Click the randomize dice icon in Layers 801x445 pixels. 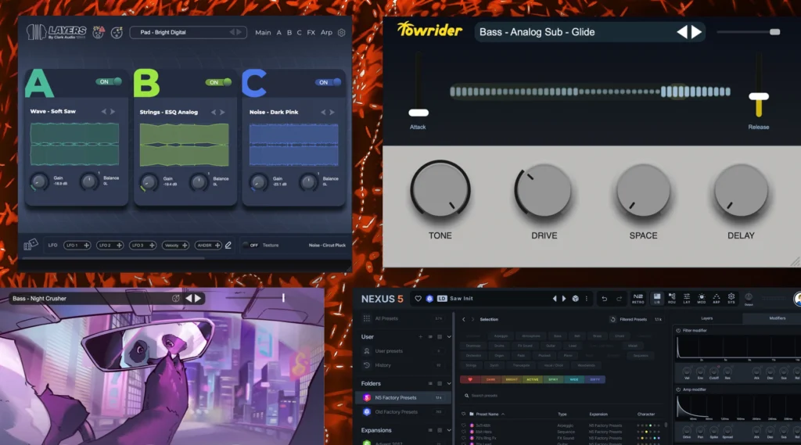click(31, 245)
